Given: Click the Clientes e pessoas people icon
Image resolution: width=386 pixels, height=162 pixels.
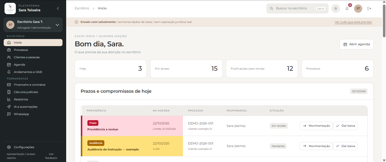Looking at the screenshot, I should click(x=9, y=57).
